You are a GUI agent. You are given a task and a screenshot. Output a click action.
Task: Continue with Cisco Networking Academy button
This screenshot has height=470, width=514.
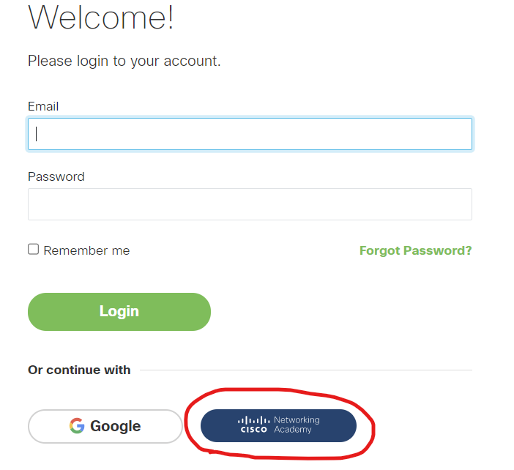[278, 425]
